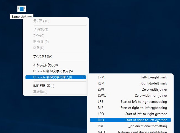The width and height of the screenshot is (180, 133).
Task: Click the Sampletxt.exe filename edit box
Action: [x=22, y=16]
